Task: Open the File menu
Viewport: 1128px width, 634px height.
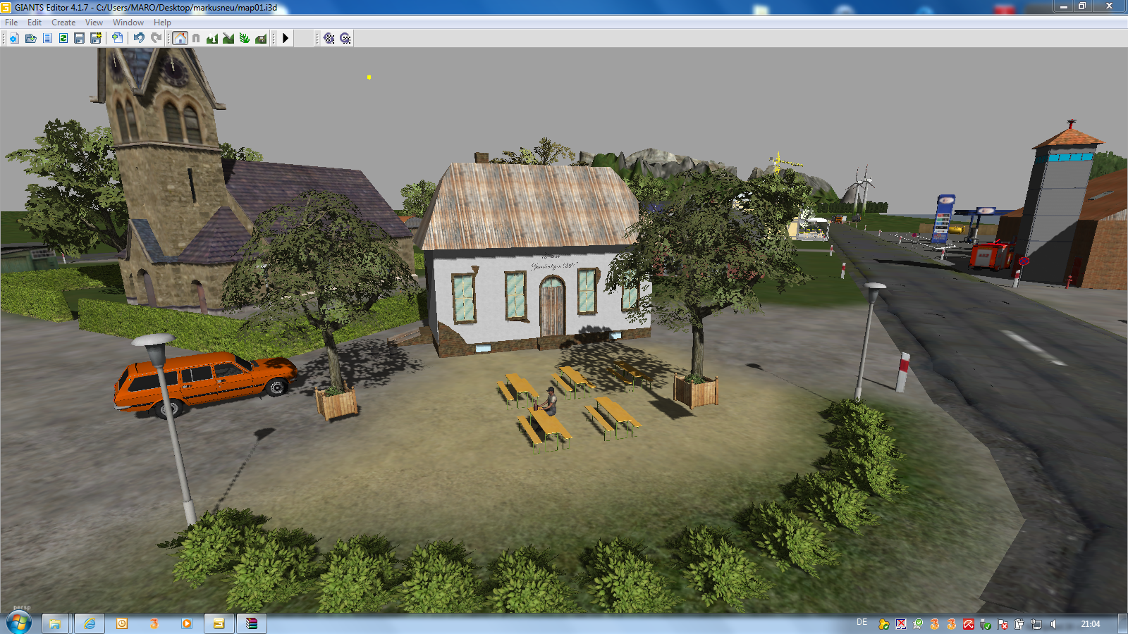Action: [x=11, y=23]
